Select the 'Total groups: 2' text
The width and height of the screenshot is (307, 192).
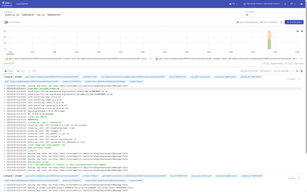coord(265,71)
